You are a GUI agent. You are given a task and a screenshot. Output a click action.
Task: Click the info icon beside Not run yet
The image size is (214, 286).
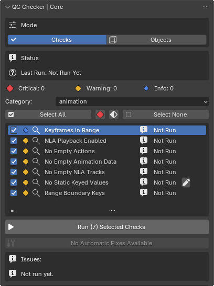(13, 273)
